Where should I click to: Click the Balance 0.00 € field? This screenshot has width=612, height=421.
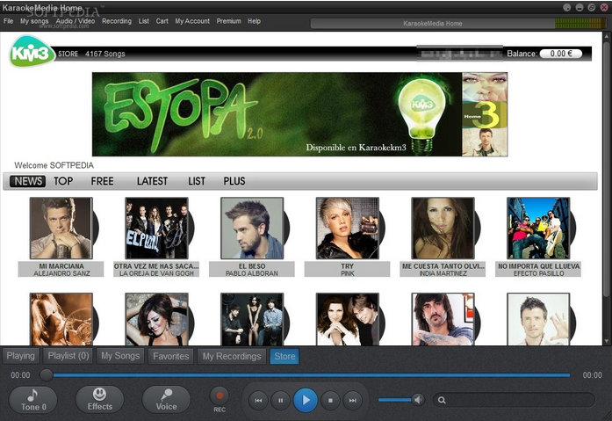pos(561,54)
